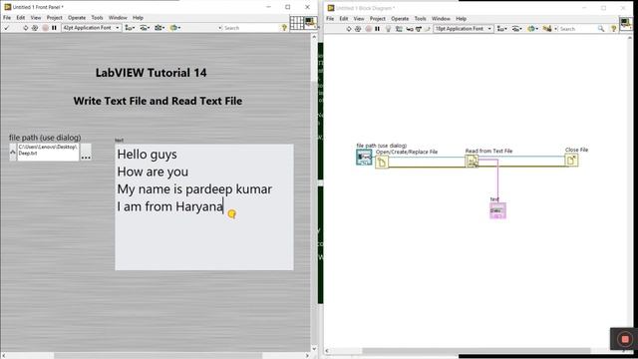Viewport: 638px width, 359px height.
Task: Click the connector pane grid icon
Action: (297, 23)
